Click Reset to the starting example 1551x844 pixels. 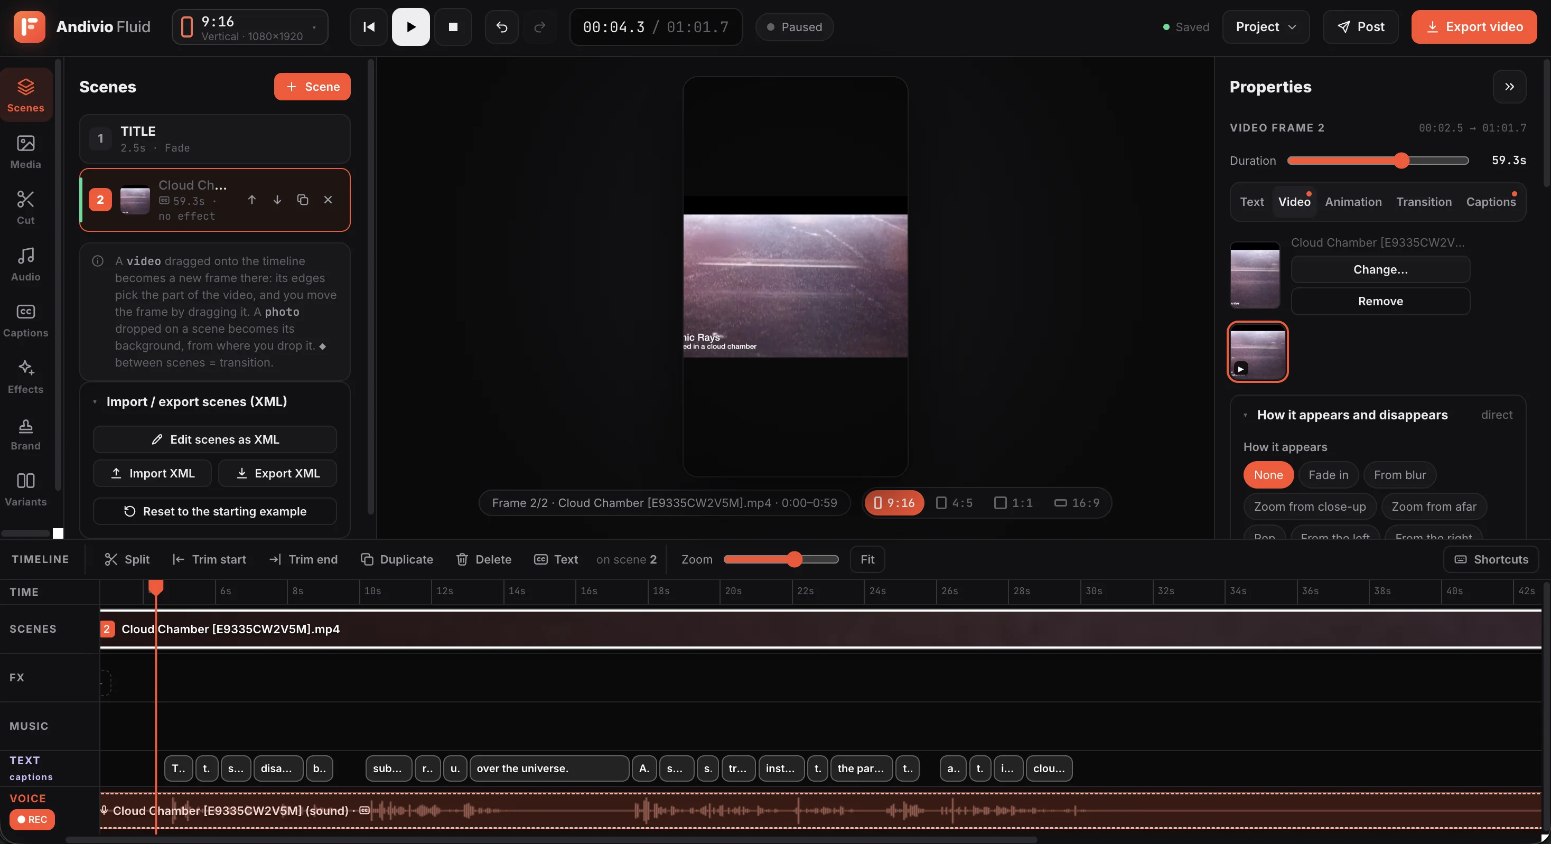click(214, 511)
